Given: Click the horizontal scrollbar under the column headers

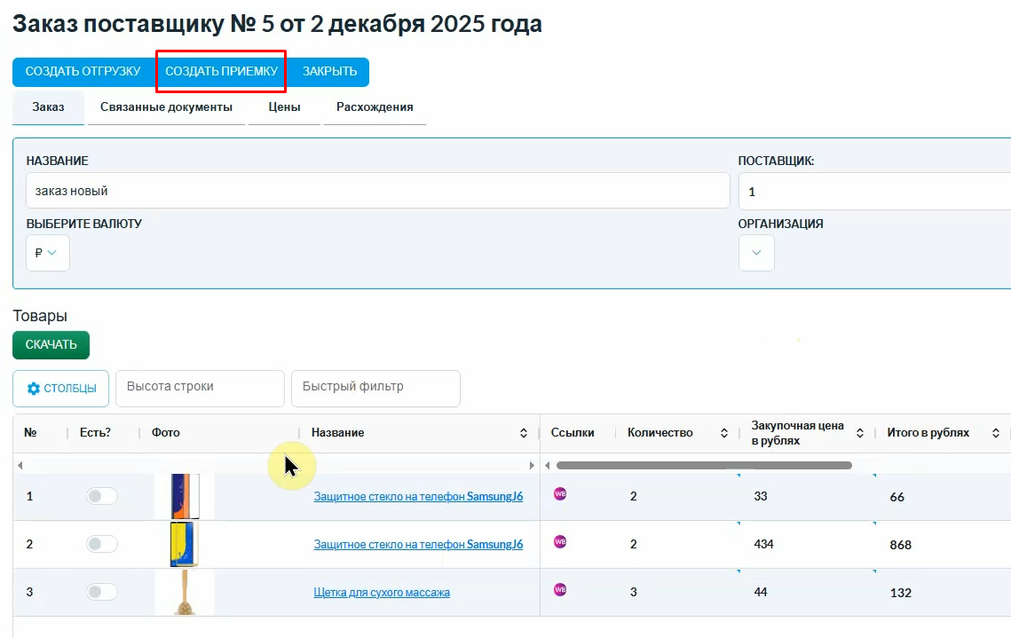Looking at the screenshot, I should tap(703, 465).
